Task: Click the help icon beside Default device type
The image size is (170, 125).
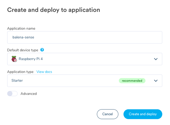Action: [x=42, y=50]
